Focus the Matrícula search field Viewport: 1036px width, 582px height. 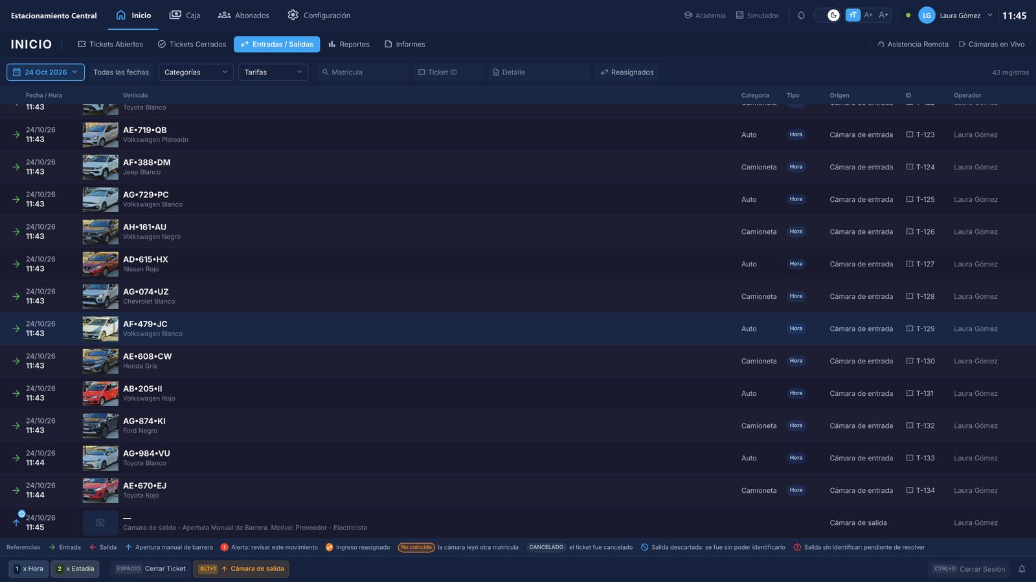[363, 72]
